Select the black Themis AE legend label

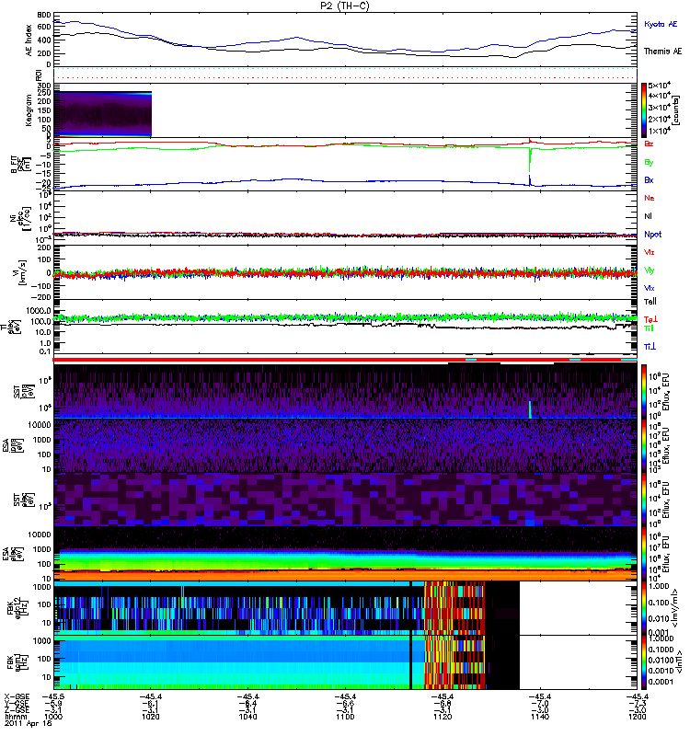[x=662, y=52]
